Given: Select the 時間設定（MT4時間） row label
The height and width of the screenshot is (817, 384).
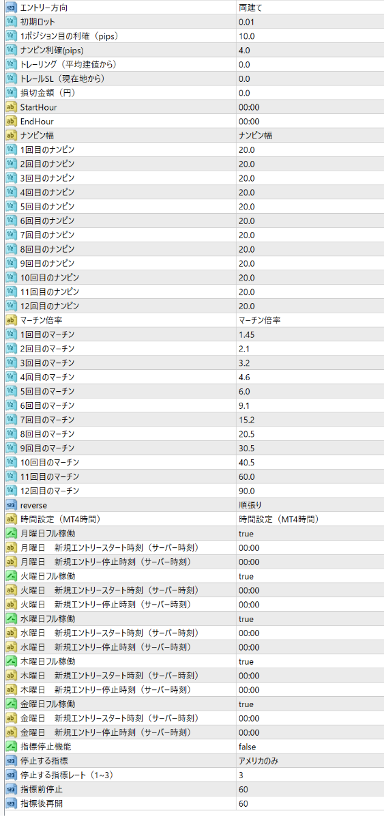Looking at the screenshot, I should coord(61,519).
